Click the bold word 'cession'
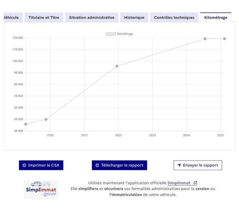Screen dimensions: 239x214 [x=202, y=189]
